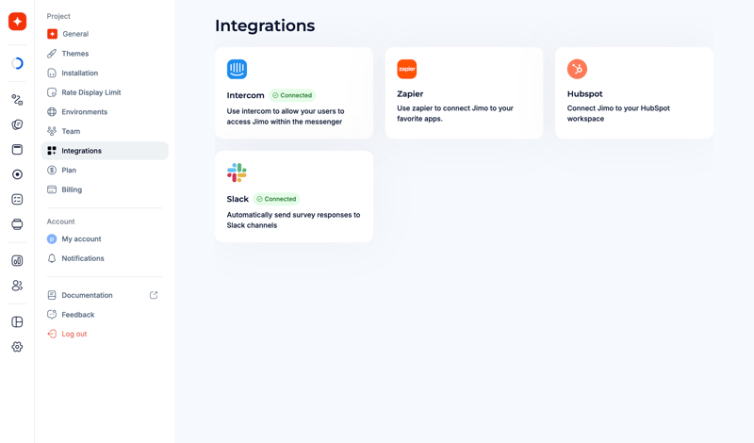754x443 pixels.
Task: Open the users people icon in rail
Action: tap(17, 286)
